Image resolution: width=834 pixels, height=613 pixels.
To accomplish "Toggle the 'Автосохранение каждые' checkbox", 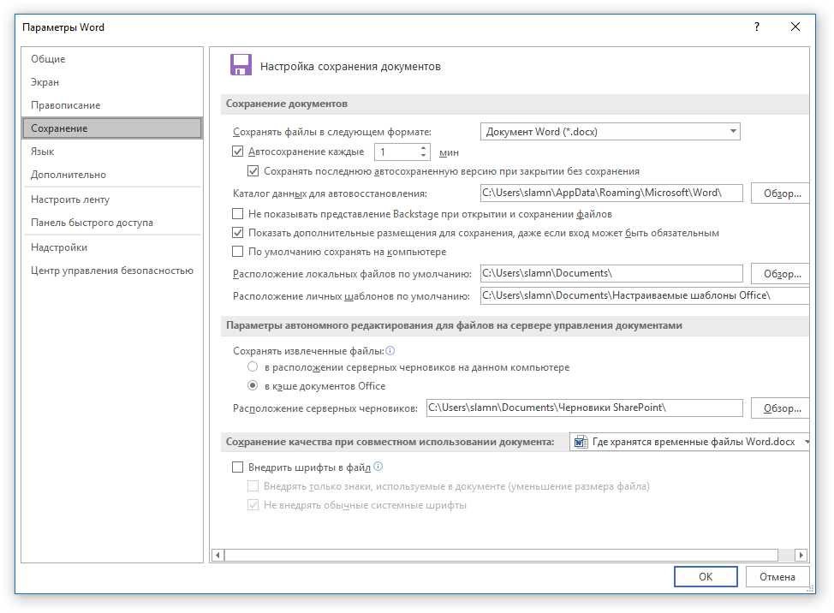I will click(x=239, y=152).
